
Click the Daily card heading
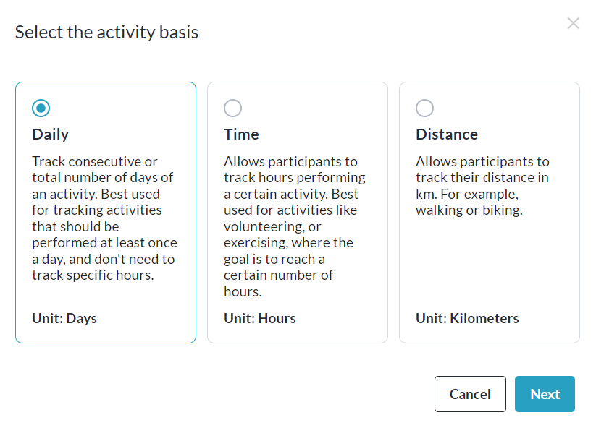pyautogui.click(x=51, y=134)
